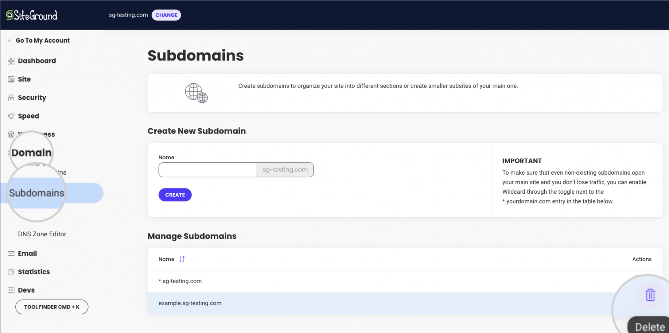Click the CHANGE site button
Image resolution: width=669 pixels, height=333 pixels.
[x=166, y=15]
